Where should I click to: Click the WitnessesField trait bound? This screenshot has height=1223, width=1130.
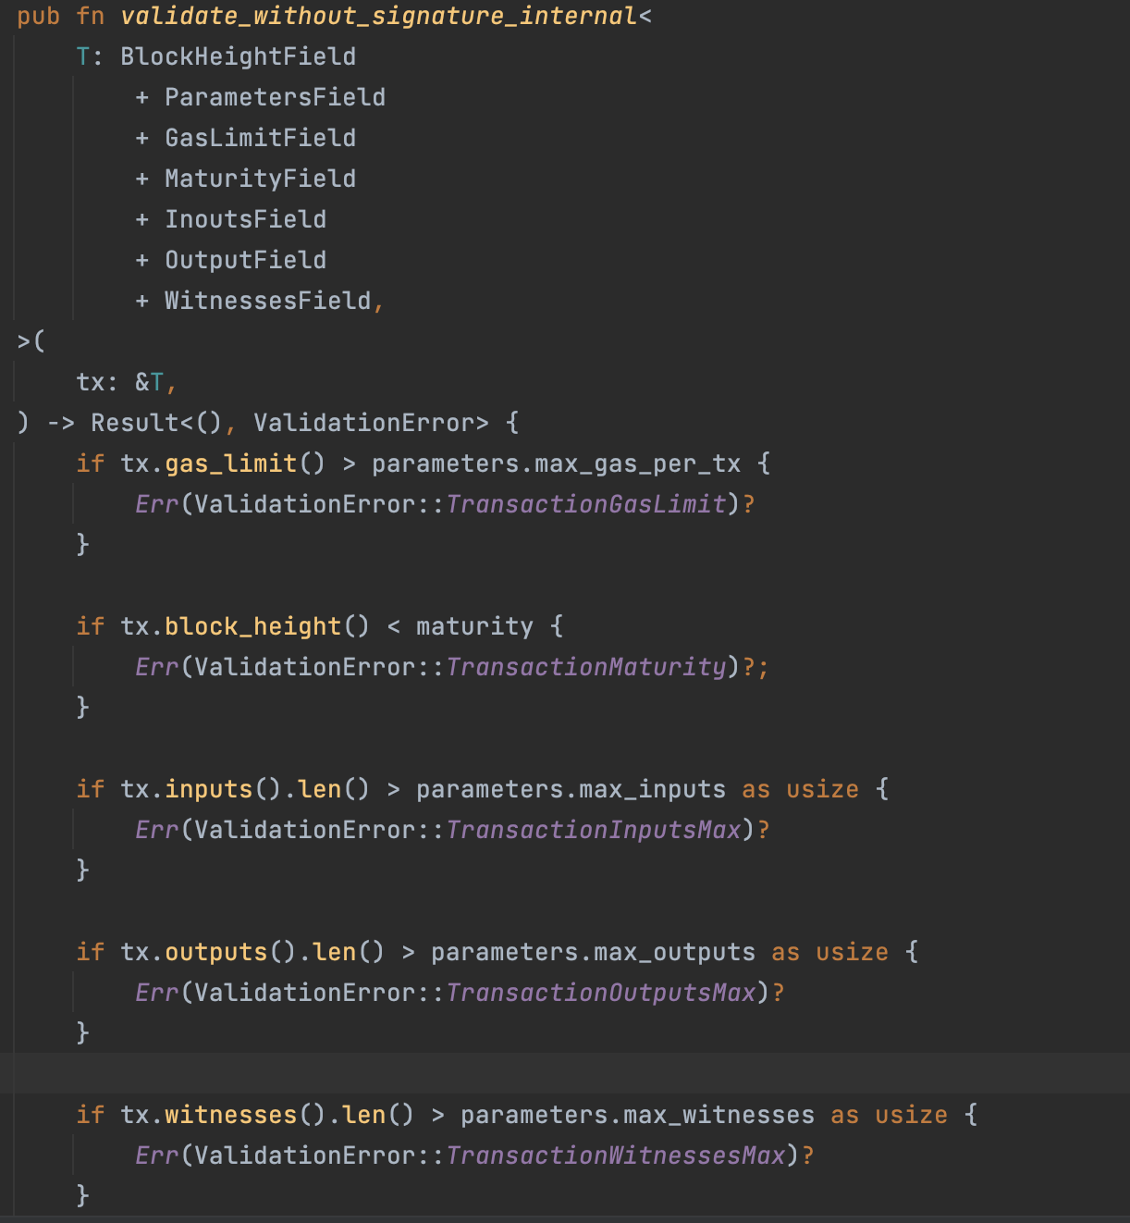point(267,301)
